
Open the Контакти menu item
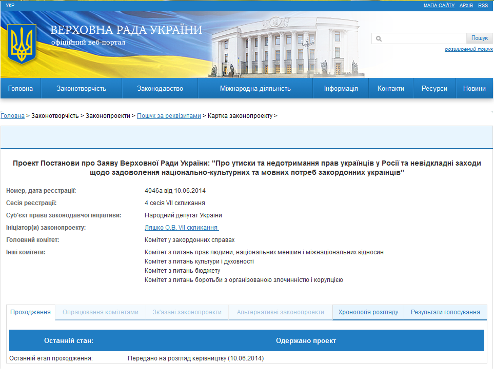(391, 89)
